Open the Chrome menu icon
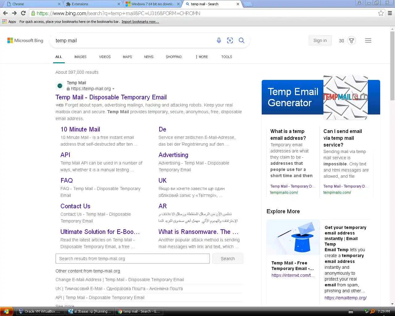 point(390,13)
